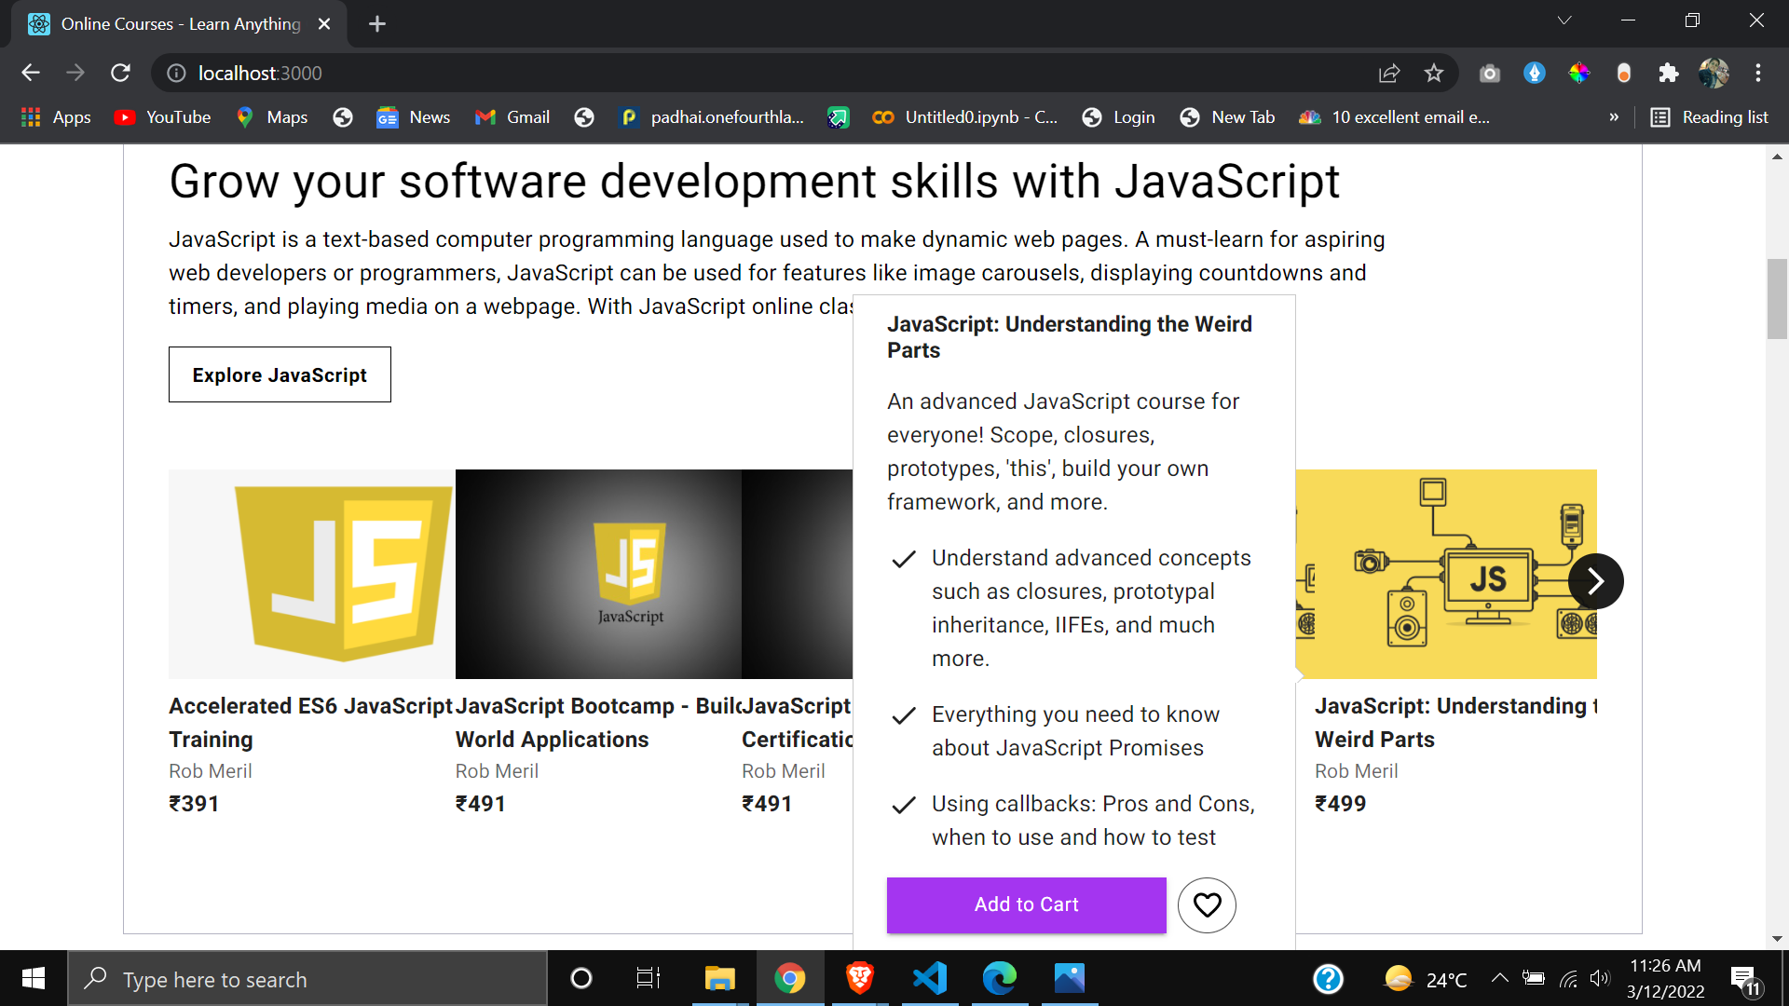This screenshot has width=1789, height=1006.
Task: Share this page from the address bar
Action: [x=1389, y=73]
